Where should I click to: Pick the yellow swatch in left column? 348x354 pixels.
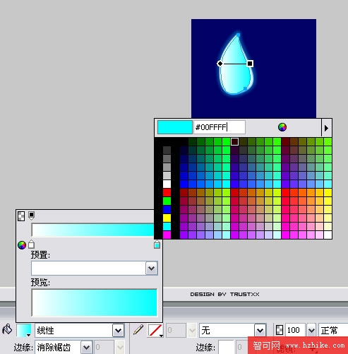[x=167, y=218]
